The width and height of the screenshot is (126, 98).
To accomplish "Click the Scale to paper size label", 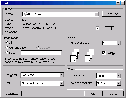I will [x=81, y=83].
